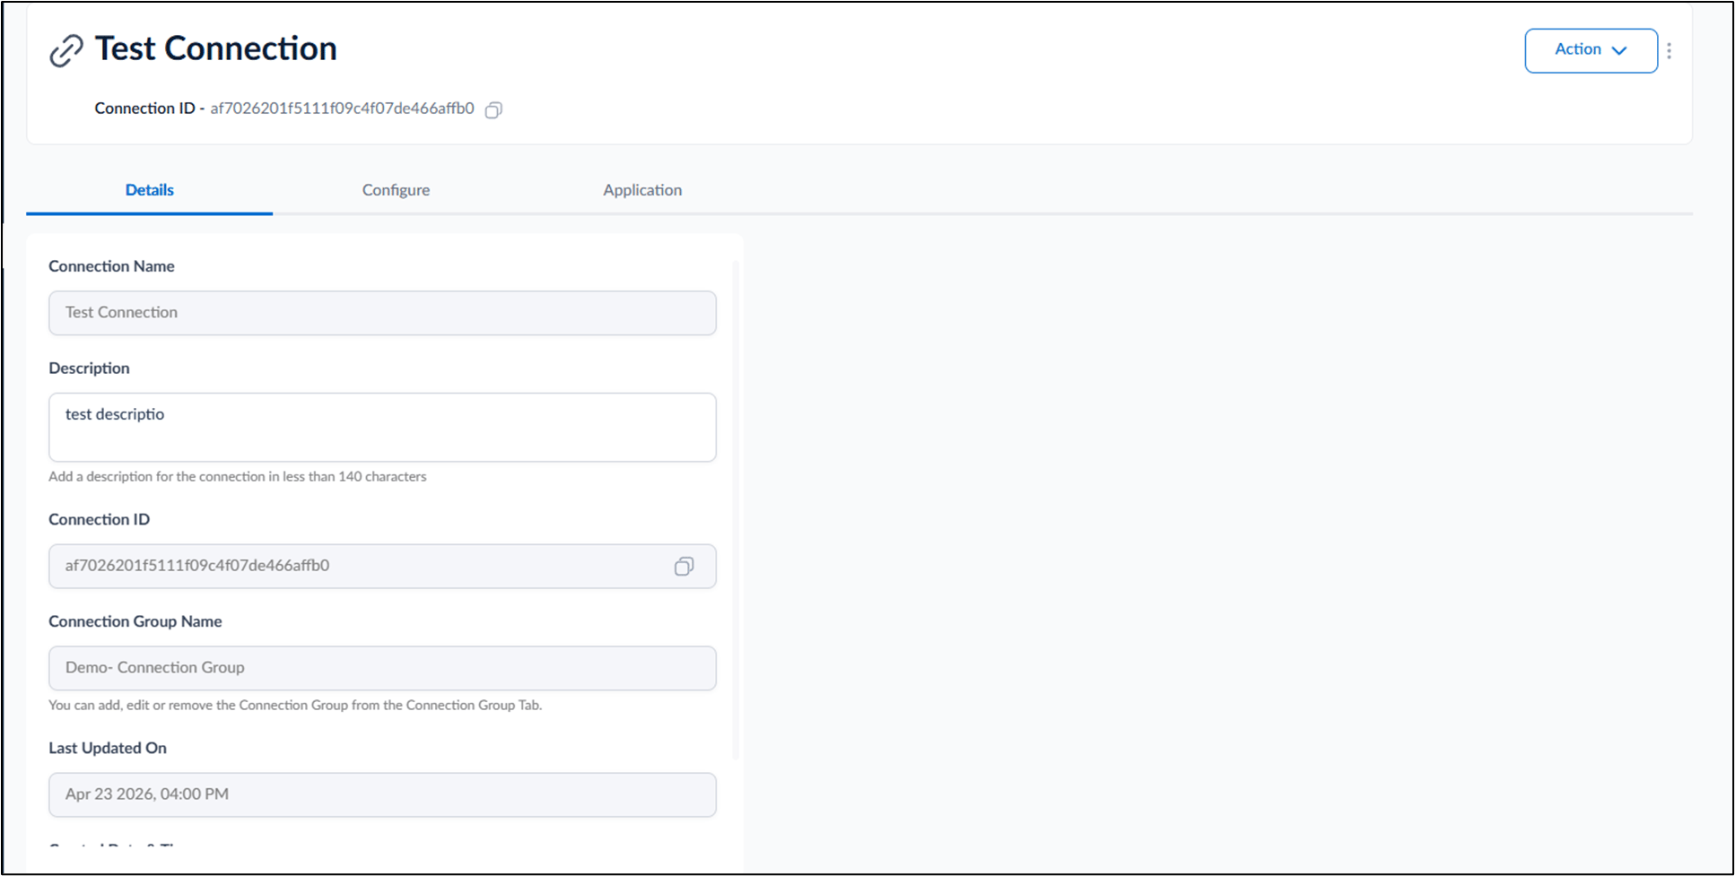Click the header Connection ID value text

342,108
